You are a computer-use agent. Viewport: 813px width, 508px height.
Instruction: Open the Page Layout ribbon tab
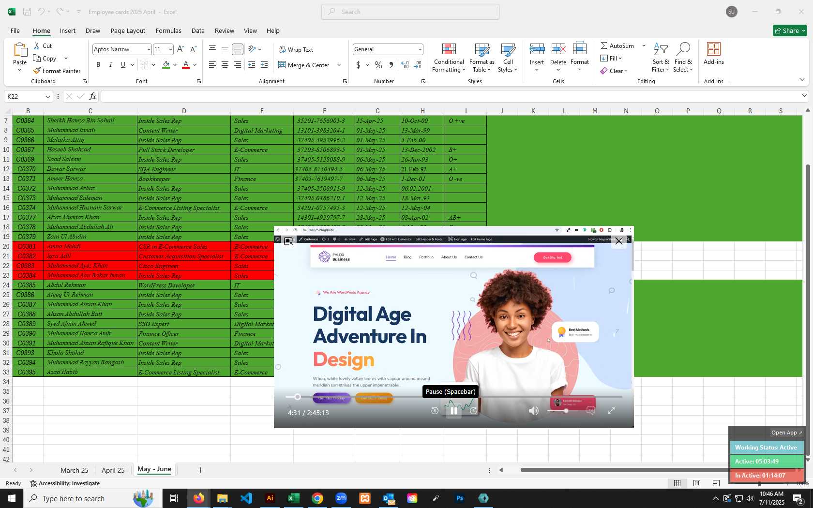coord(128,30)
